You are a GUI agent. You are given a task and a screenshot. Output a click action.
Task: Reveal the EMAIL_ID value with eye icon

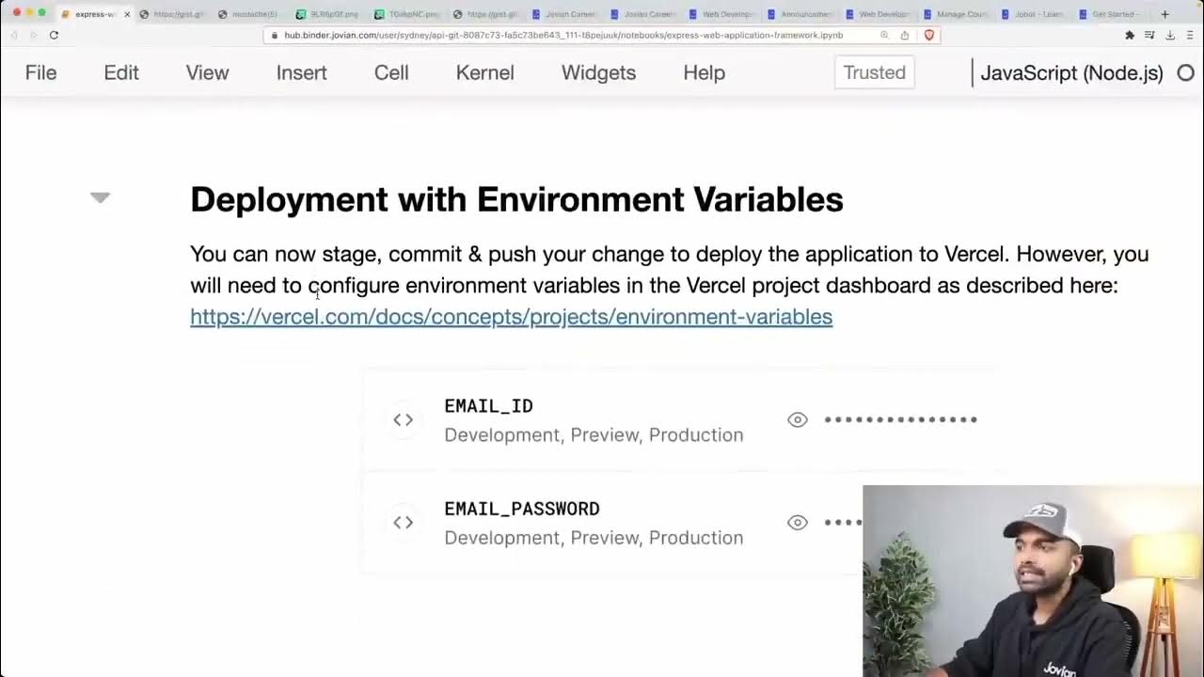pos(798,420)
